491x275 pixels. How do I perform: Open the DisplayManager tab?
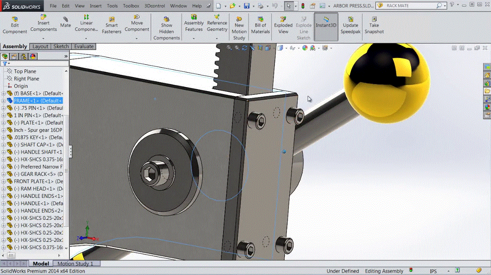tap(33, 56)
